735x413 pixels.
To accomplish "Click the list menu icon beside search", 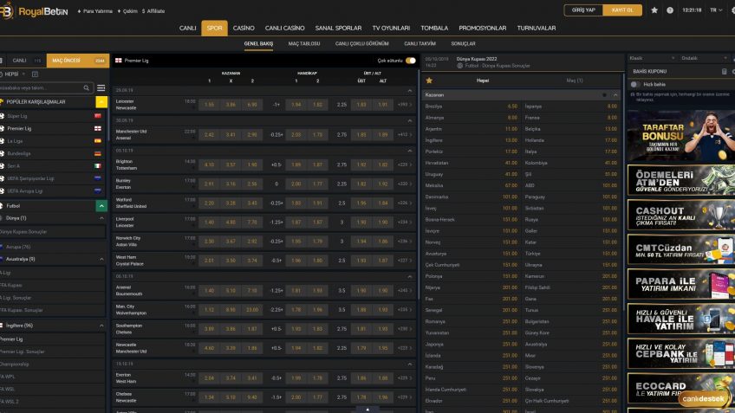I will 101,87.
